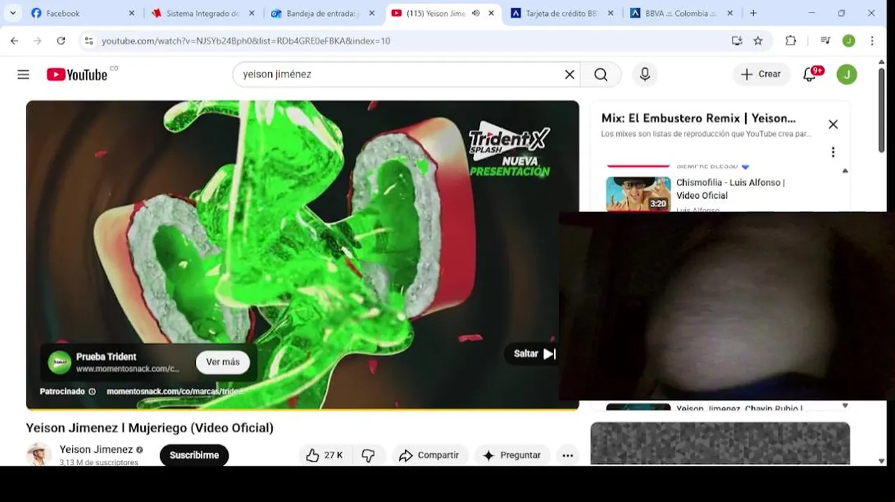This screenshot has height=502, width=895.
Task: Share the video via Compartir
Action: tap(430, 455)
